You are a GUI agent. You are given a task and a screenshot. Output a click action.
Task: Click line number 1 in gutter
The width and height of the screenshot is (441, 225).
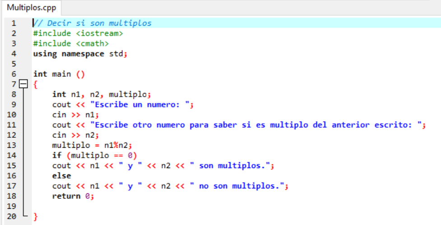pos(14,23)
